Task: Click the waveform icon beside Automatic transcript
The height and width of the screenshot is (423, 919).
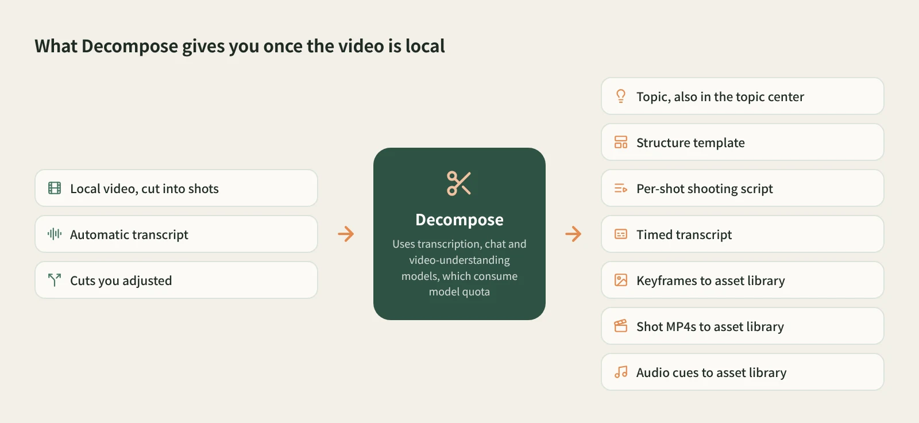Action: click(55, 234)
